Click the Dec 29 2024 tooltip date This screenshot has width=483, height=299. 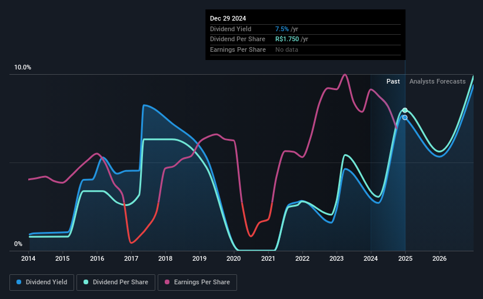point(228,18)
